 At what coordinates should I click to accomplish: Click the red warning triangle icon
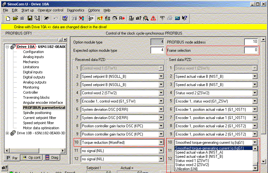(x=153, y=18)
